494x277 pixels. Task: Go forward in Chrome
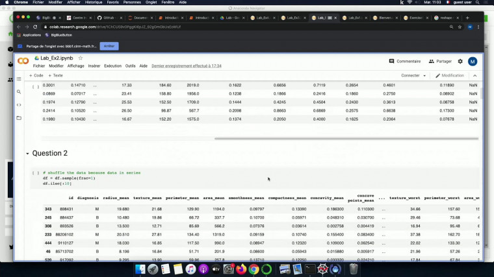click(27, 27)
